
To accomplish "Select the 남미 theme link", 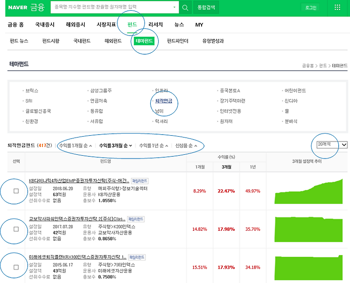I will 159,111.
